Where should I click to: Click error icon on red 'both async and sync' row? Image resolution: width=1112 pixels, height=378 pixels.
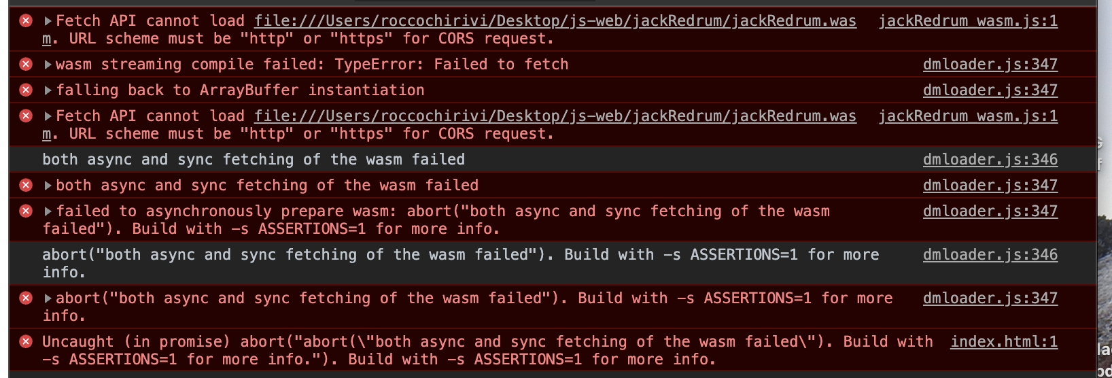26,186
